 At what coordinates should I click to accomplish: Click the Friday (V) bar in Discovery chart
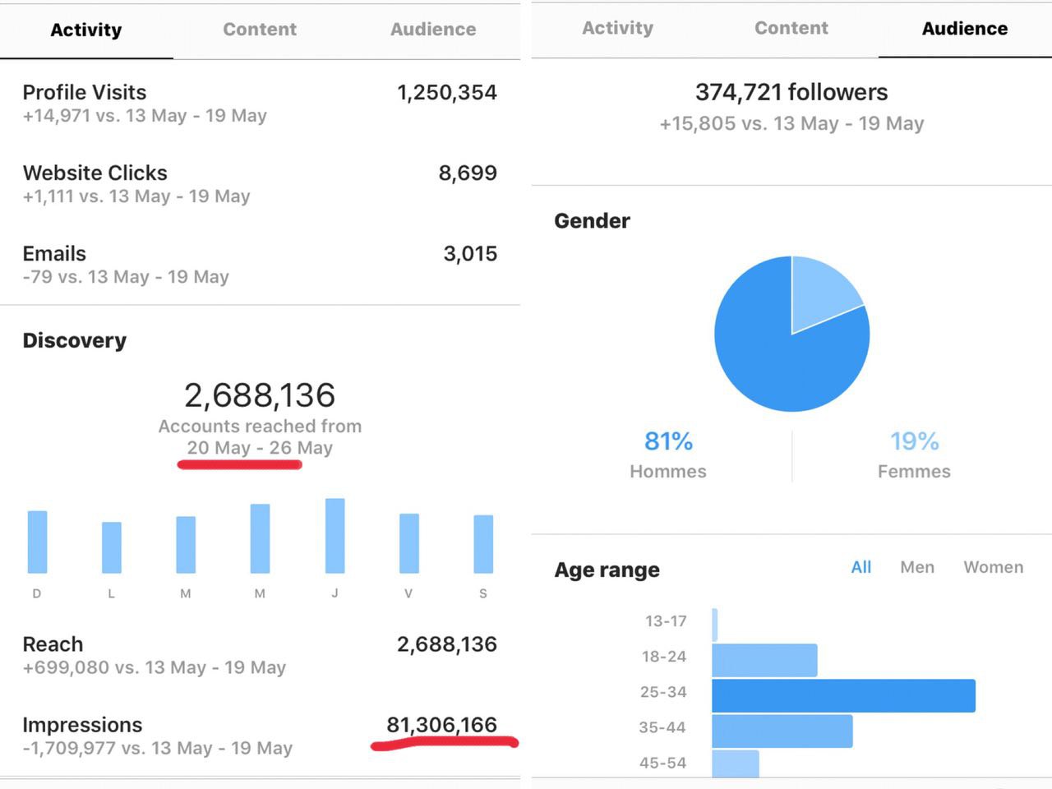click(408, 543)
